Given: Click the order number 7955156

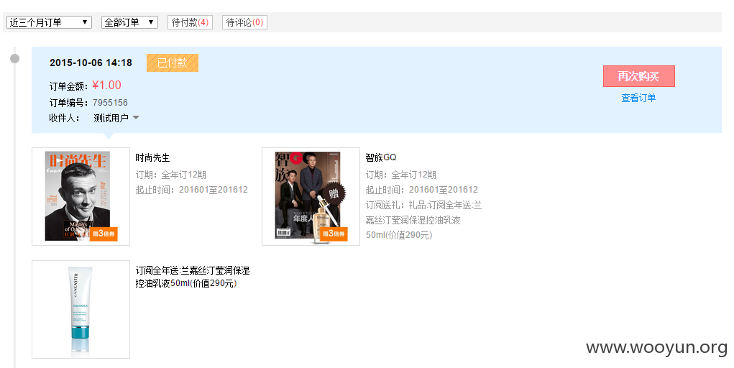Looking at the screenshot, I should [110, 103].
